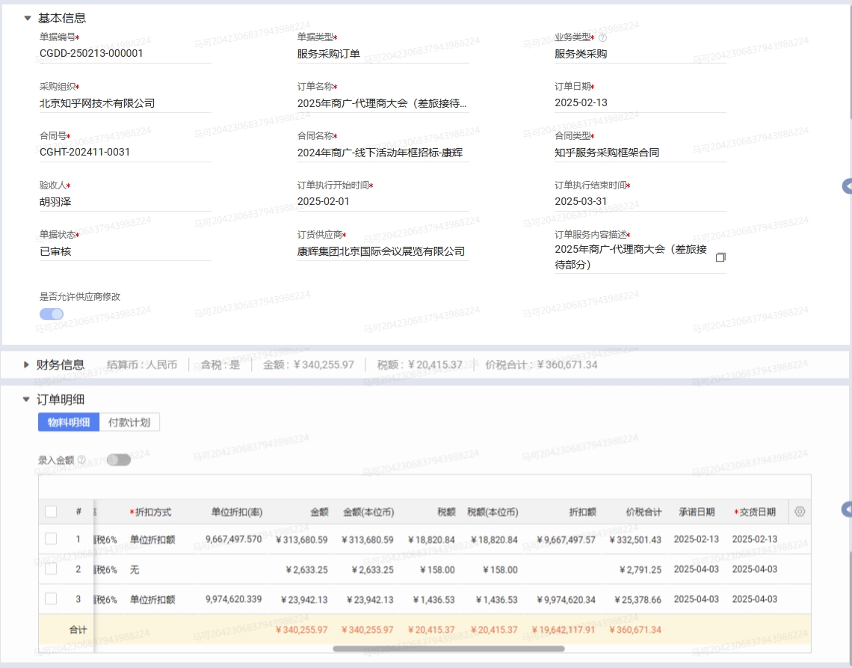Click help icon next to 业务类型
The width and height of the screenshot is (852, 668).
[603, 37]
